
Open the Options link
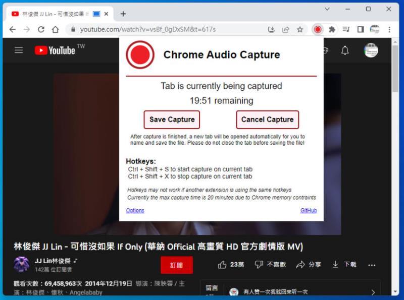[135, 210]
